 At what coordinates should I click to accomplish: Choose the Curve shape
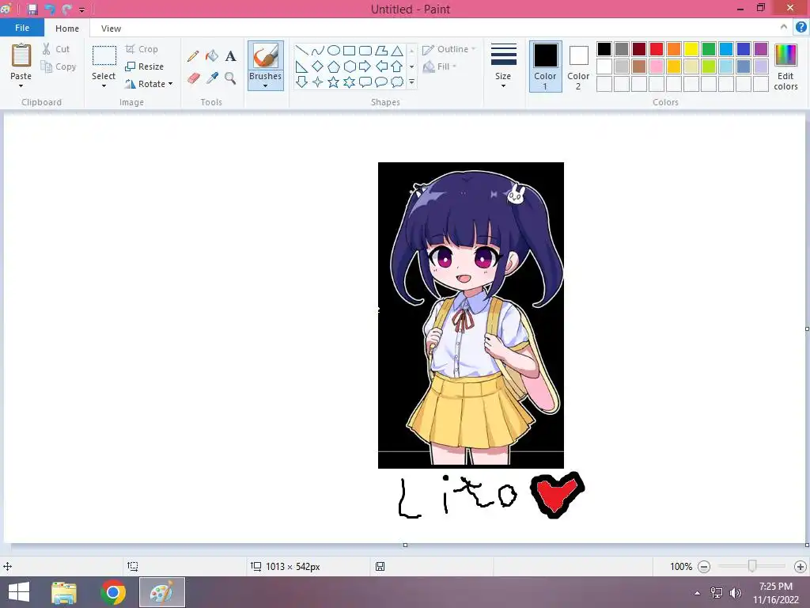[318, 51]
